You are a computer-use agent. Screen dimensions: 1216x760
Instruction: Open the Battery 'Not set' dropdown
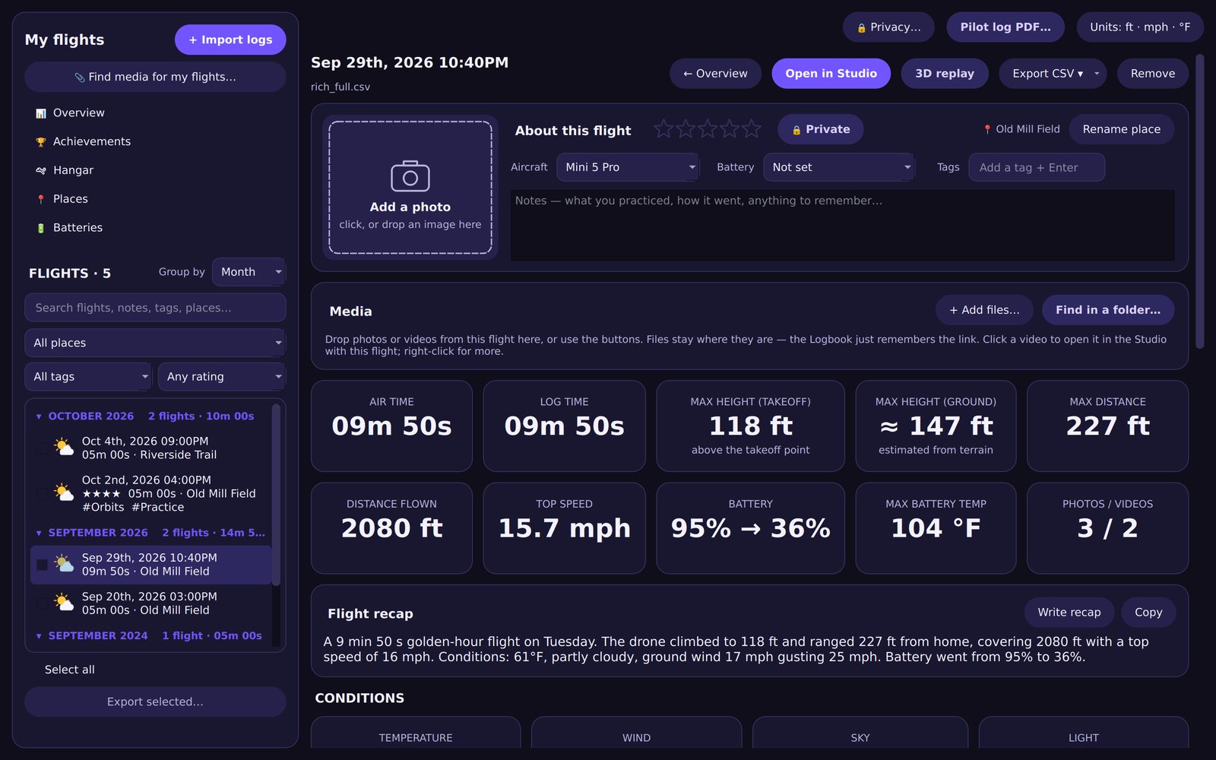(839, 167)
